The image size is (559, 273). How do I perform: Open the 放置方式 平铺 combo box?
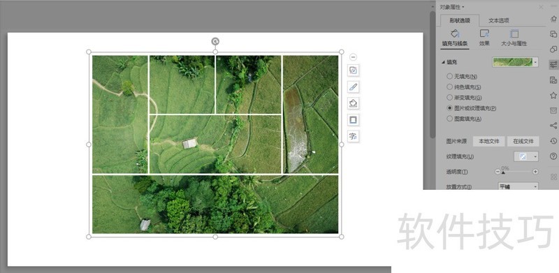tap(518, 186)
